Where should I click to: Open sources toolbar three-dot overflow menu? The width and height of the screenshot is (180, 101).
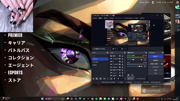(125, 79)
